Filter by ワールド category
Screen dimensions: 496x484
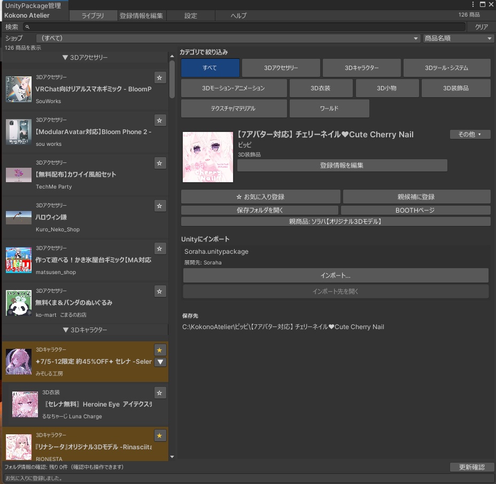pyautogui.click(x=329, y=108)
